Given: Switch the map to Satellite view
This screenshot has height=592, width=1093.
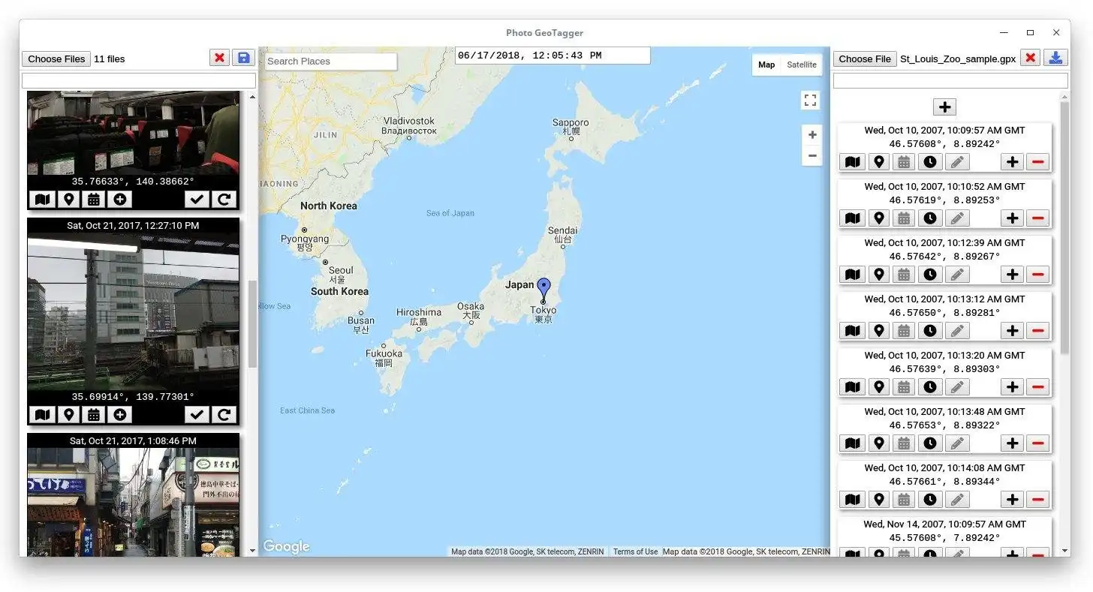Looking at the screenshot, I should click(802, 65).
